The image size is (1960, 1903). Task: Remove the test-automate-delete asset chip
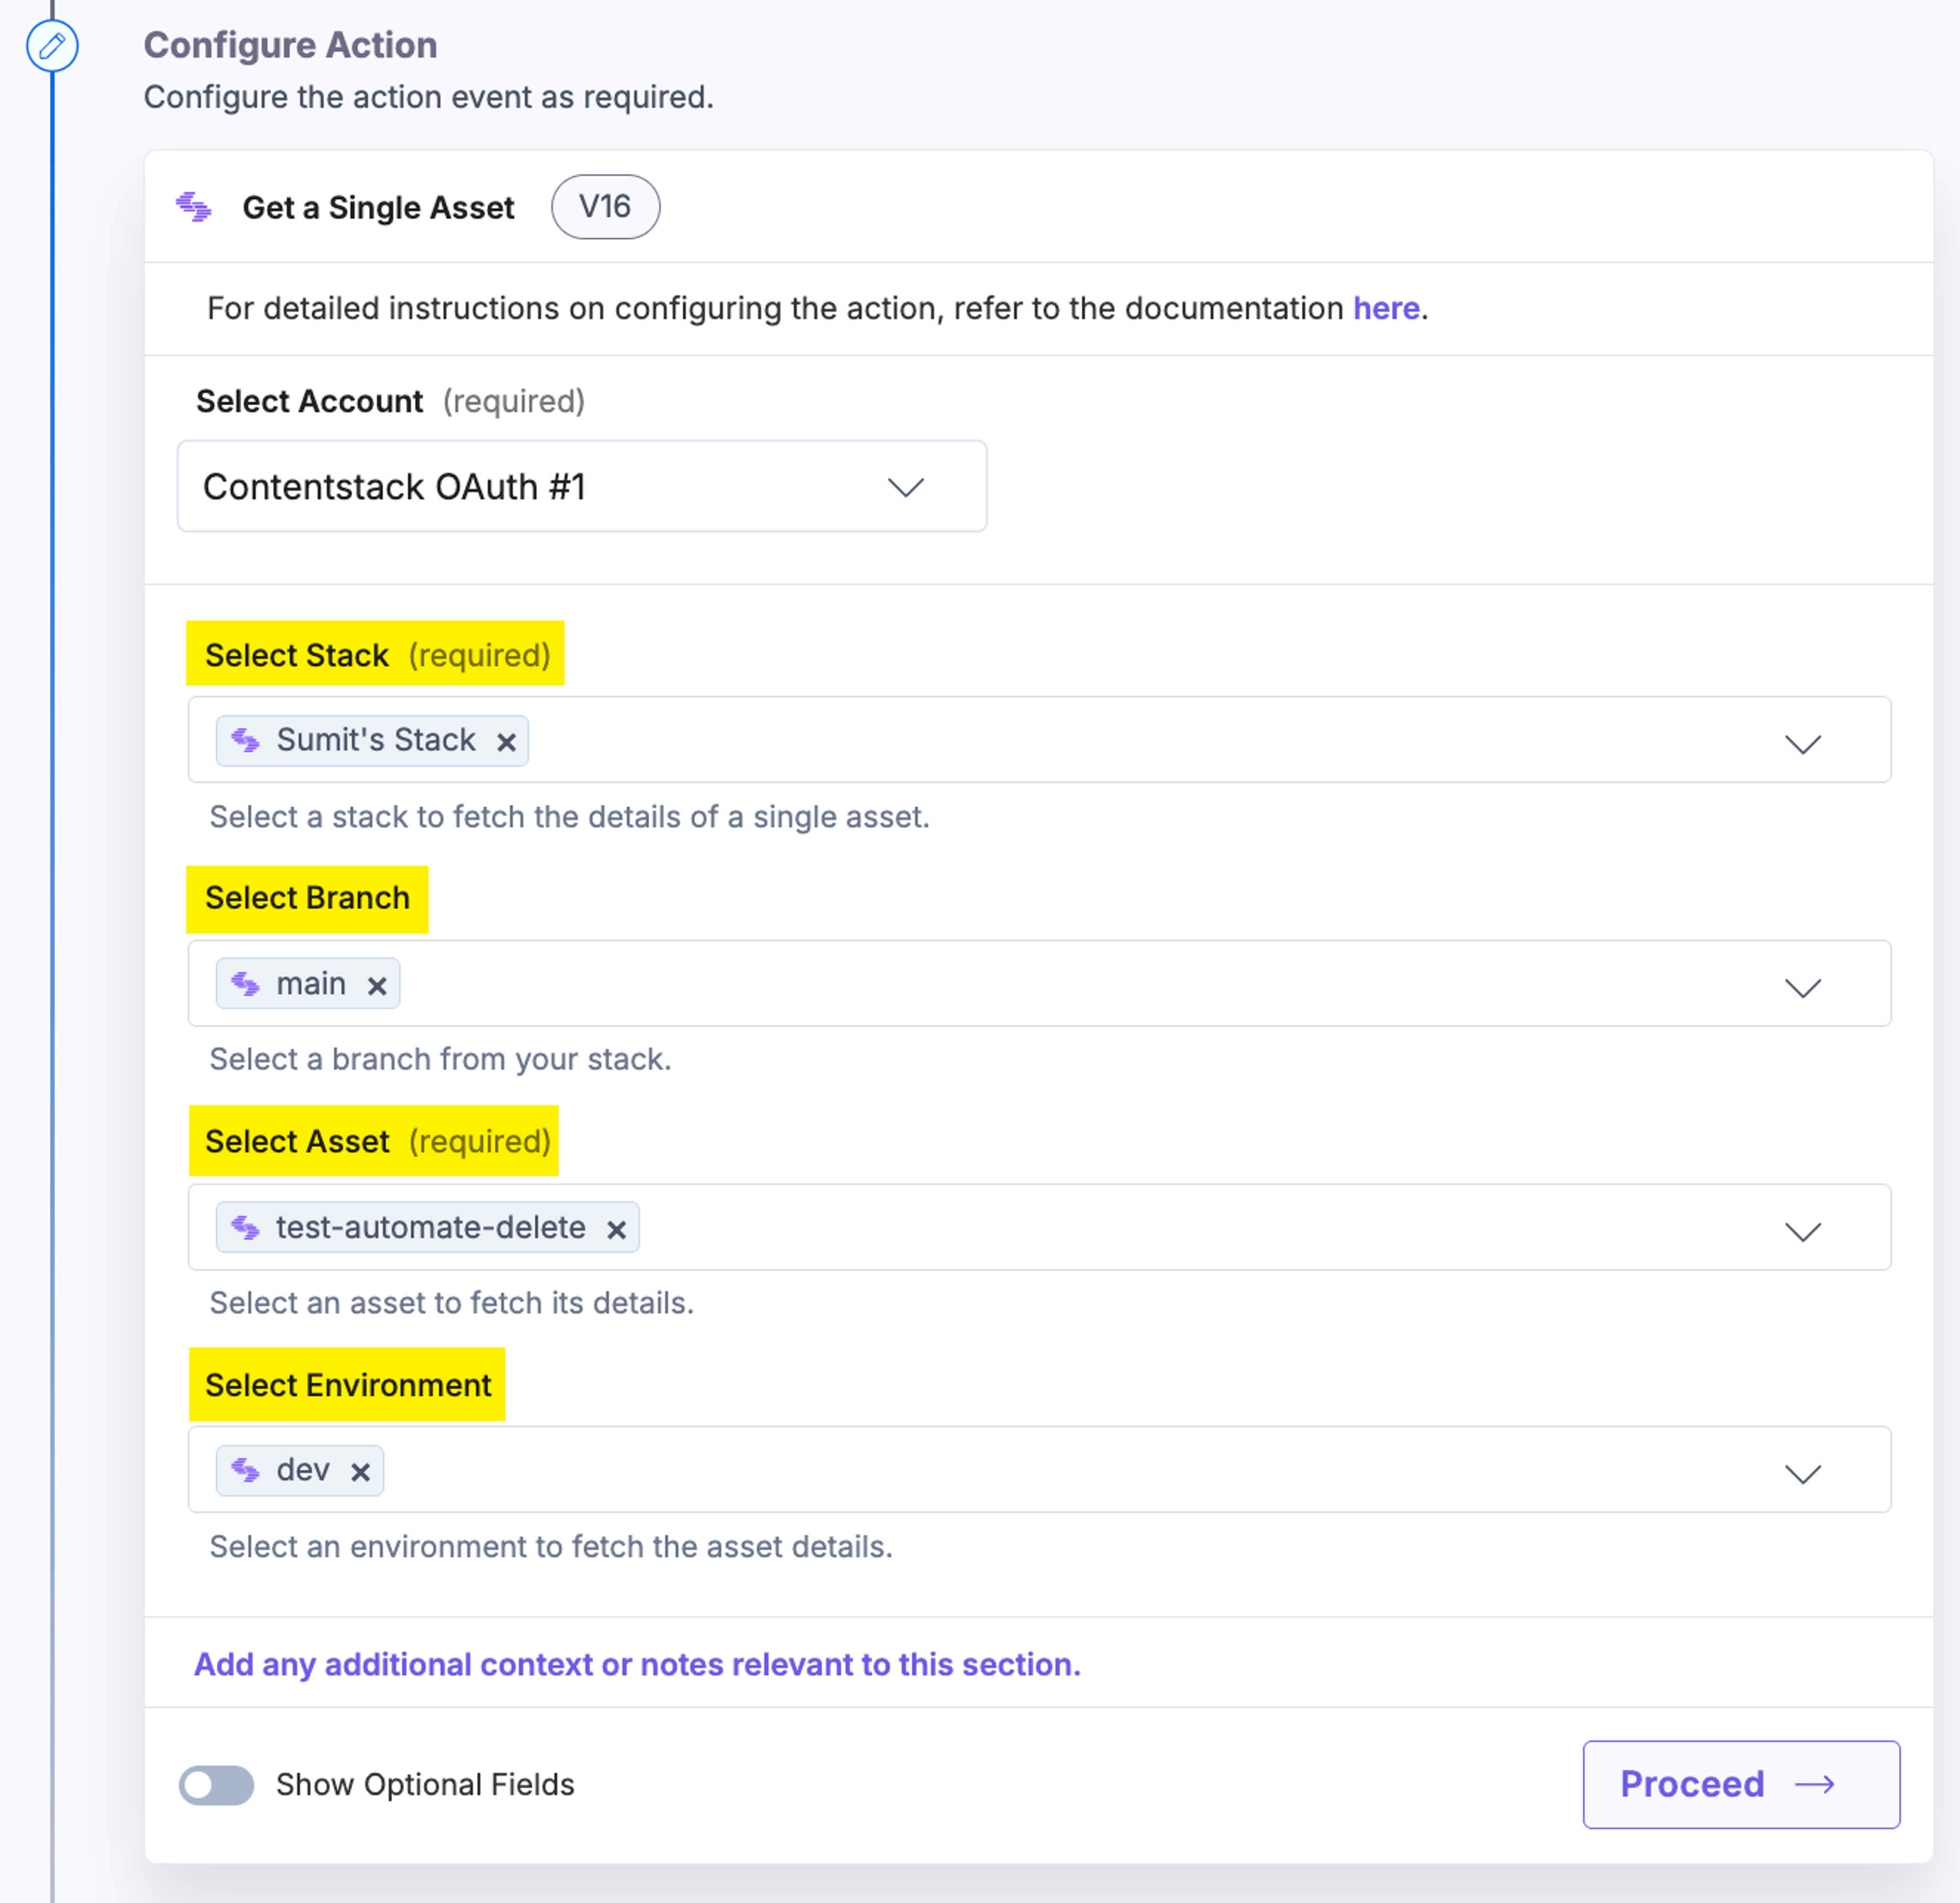(617, 1230)
